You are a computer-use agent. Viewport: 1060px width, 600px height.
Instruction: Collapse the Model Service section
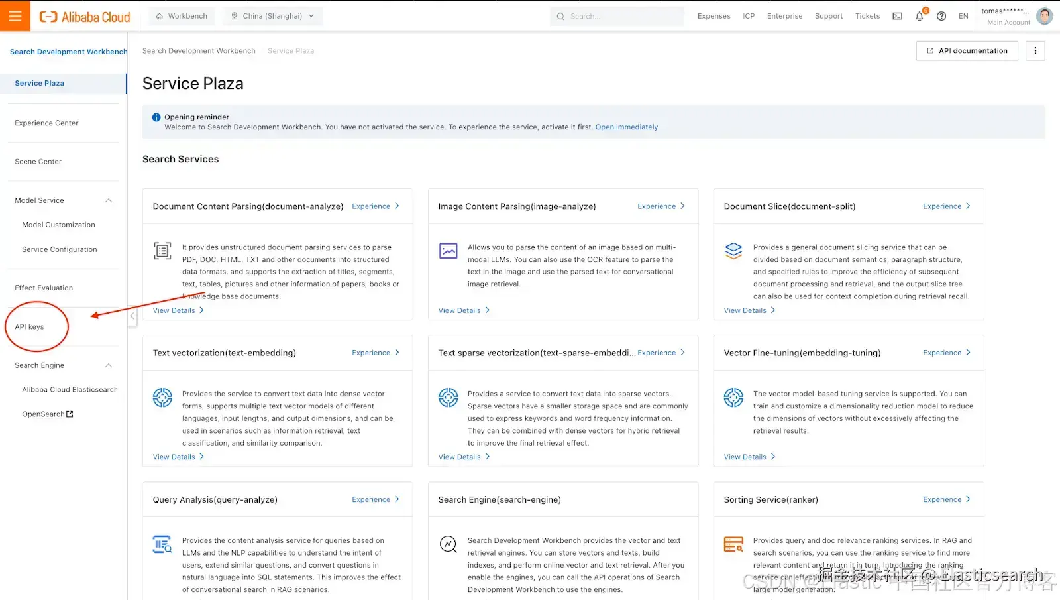(x=109, y=200)
